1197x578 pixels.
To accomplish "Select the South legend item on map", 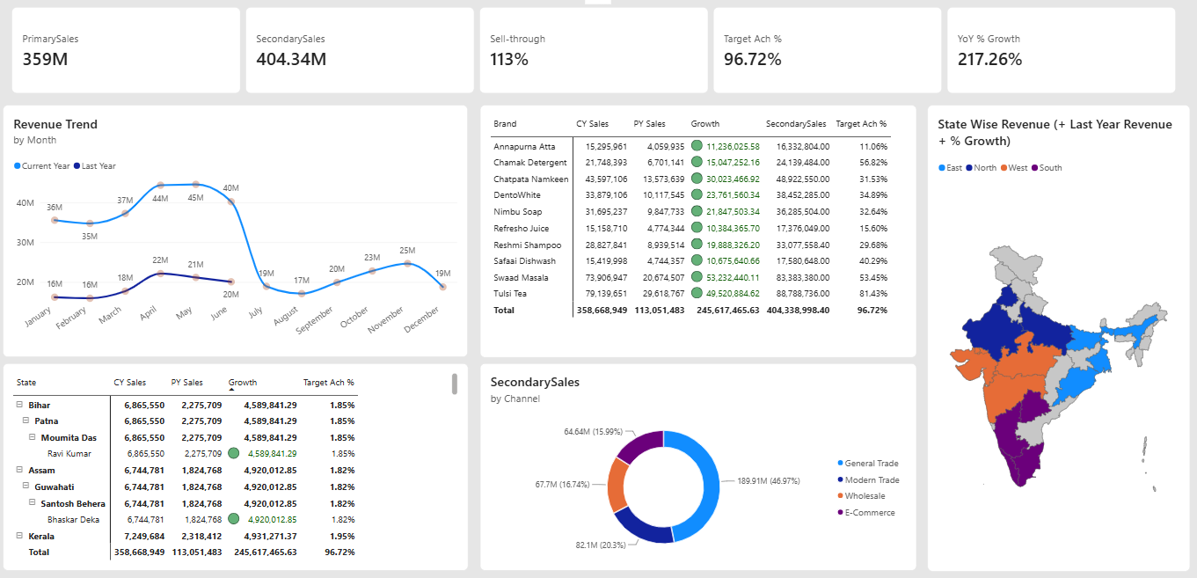I will (1046, 168).
